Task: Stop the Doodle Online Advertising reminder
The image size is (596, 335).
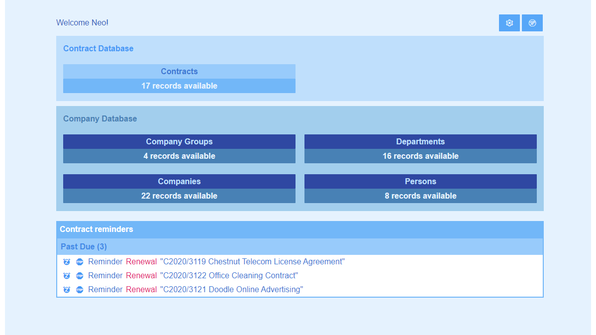Action: (80, 289)
